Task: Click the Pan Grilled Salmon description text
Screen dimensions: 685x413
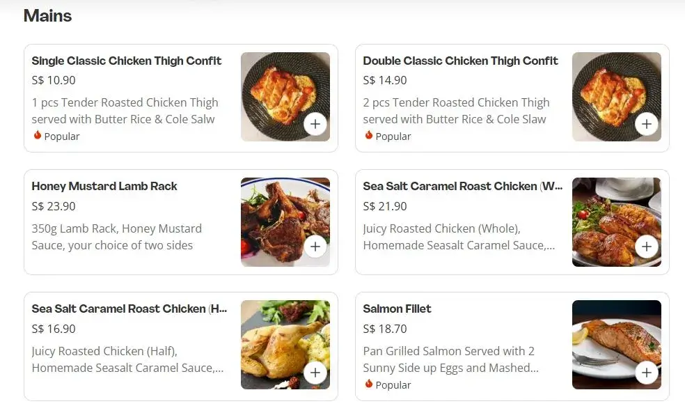Action: click(449, 359)
